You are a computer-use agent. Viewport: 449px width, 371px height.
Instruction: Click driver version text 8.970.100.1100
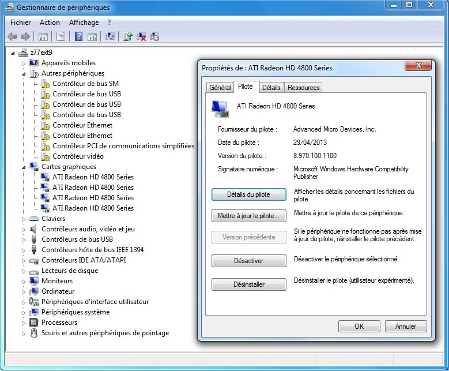point(315,156)
